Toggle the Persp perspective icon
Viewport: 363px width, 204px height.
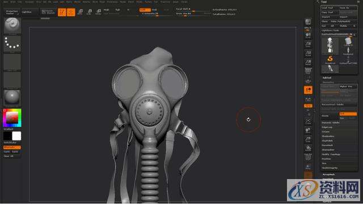coord(308,71)
